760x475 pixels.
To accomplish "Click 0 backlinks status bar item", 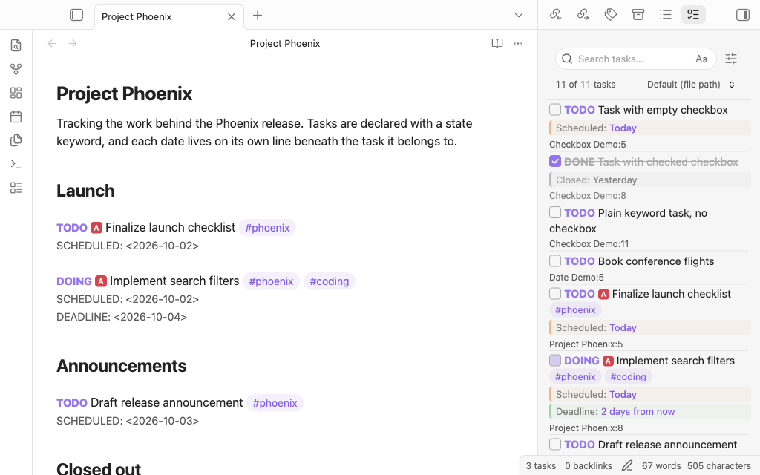I will point(589,466).
